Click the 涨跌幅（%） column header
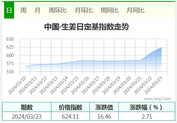 147,107
